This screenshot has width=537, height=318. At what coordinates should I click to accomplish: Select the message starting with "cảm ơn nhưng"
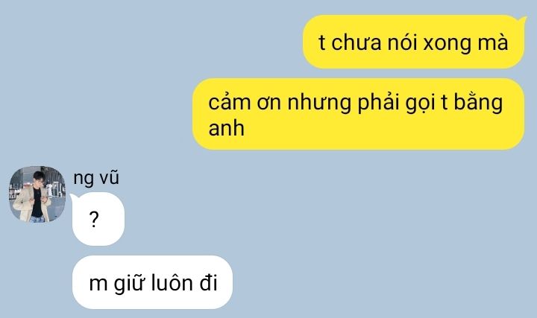tap(359, 114)
